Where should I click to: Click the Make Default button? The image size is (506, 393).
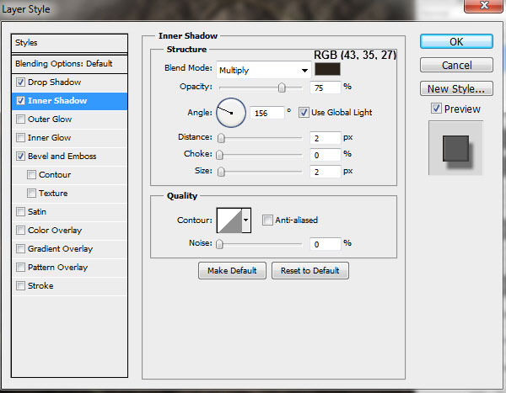tap(232, 271)
